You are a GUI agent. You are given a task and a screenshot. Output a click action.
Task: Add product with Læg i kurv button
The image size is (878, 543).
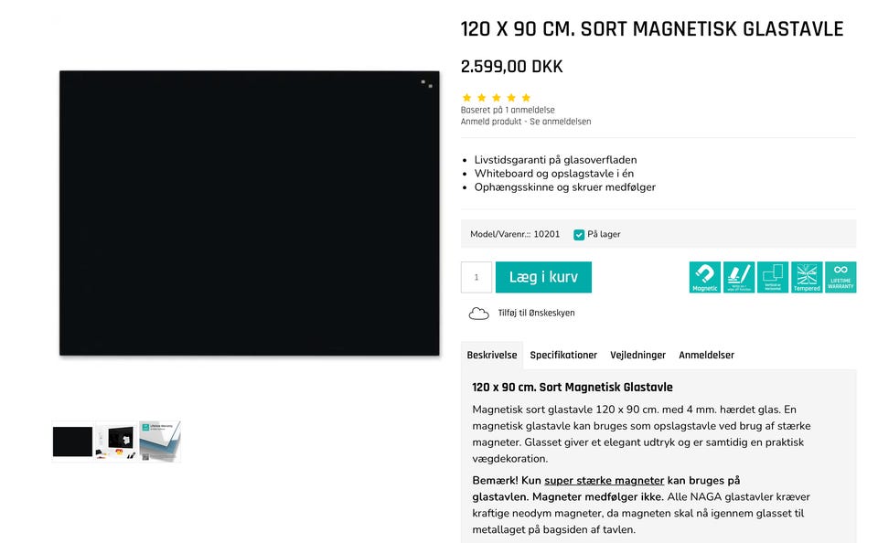click(x=543, y=277)
